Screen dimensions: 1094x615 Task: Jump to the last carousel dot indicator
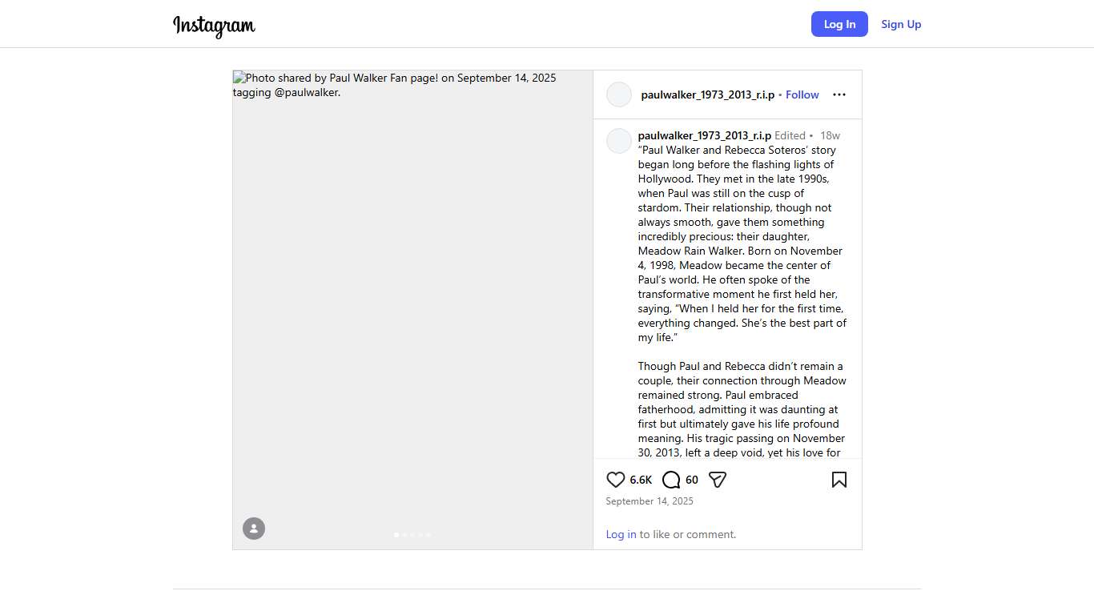coord(428,535)
